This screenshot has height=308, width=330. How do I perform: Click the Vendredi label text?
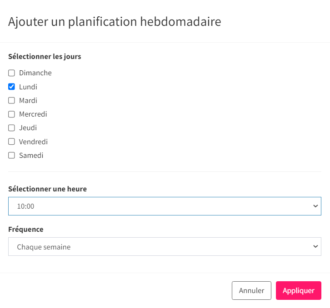pos(33,142)
